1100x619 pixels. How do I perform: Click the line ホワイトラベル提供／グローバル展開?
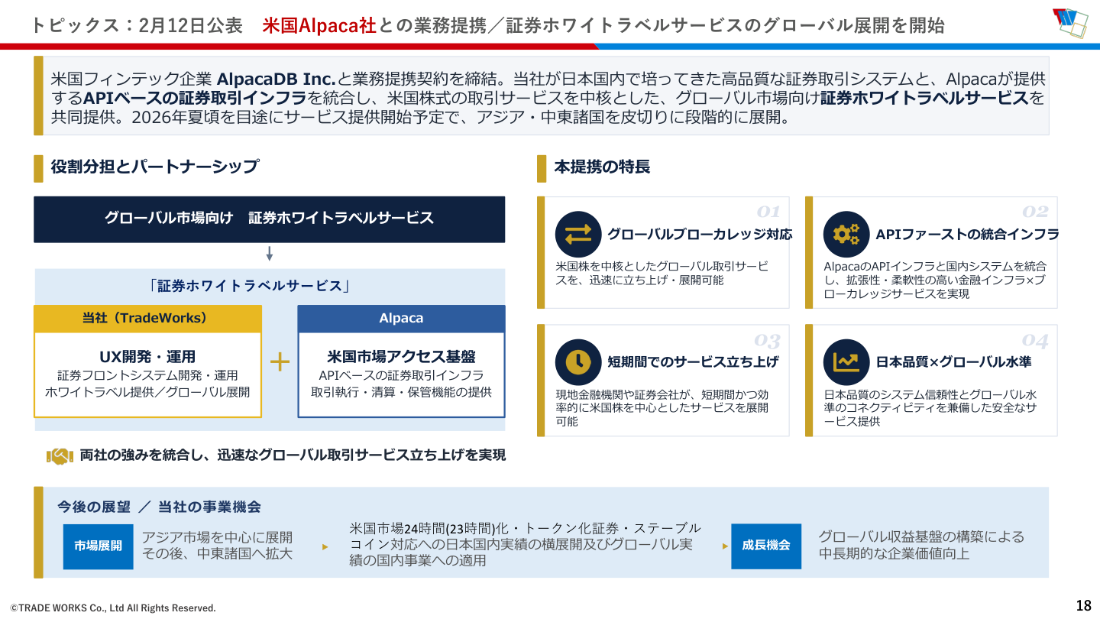147,392
